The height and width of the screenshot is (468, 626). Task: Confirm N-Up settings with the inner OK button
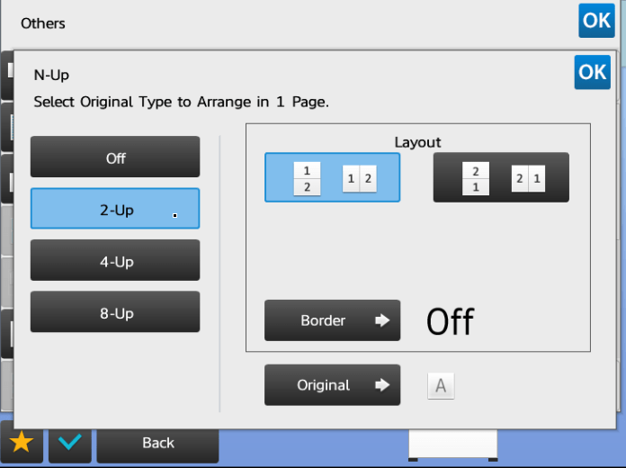[593, 72]
